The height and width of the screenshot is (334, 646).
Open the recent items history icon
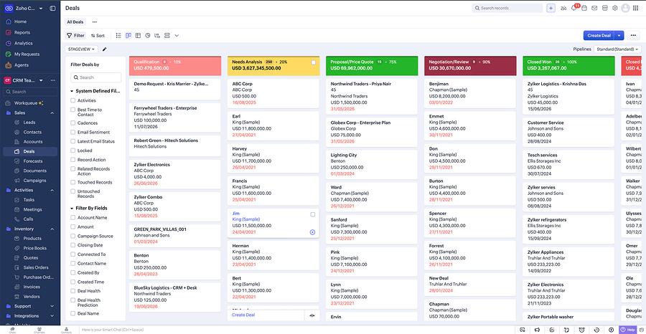(x=596, y=330)
